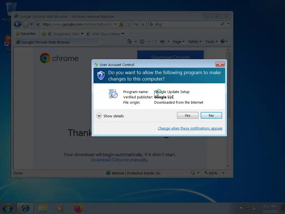Click Chrome logo on the web page

pyautogui.click(x=59, y=58)
